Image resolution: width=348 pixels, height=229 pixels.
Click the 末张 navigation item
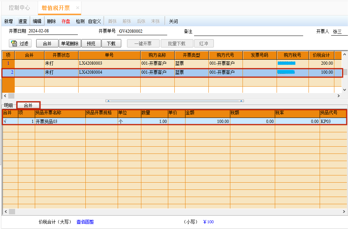click(x=155, y=21)
